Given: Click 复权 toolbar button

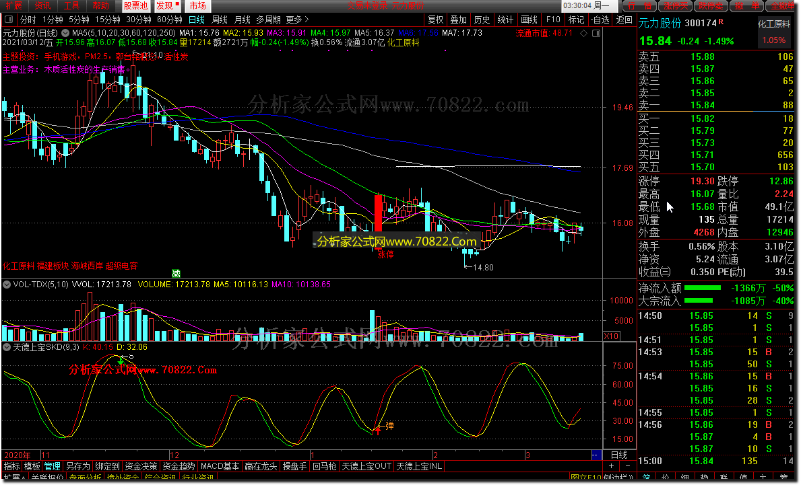Looking at the screenshot, I should pyautogui.click(x=436, y=20).
